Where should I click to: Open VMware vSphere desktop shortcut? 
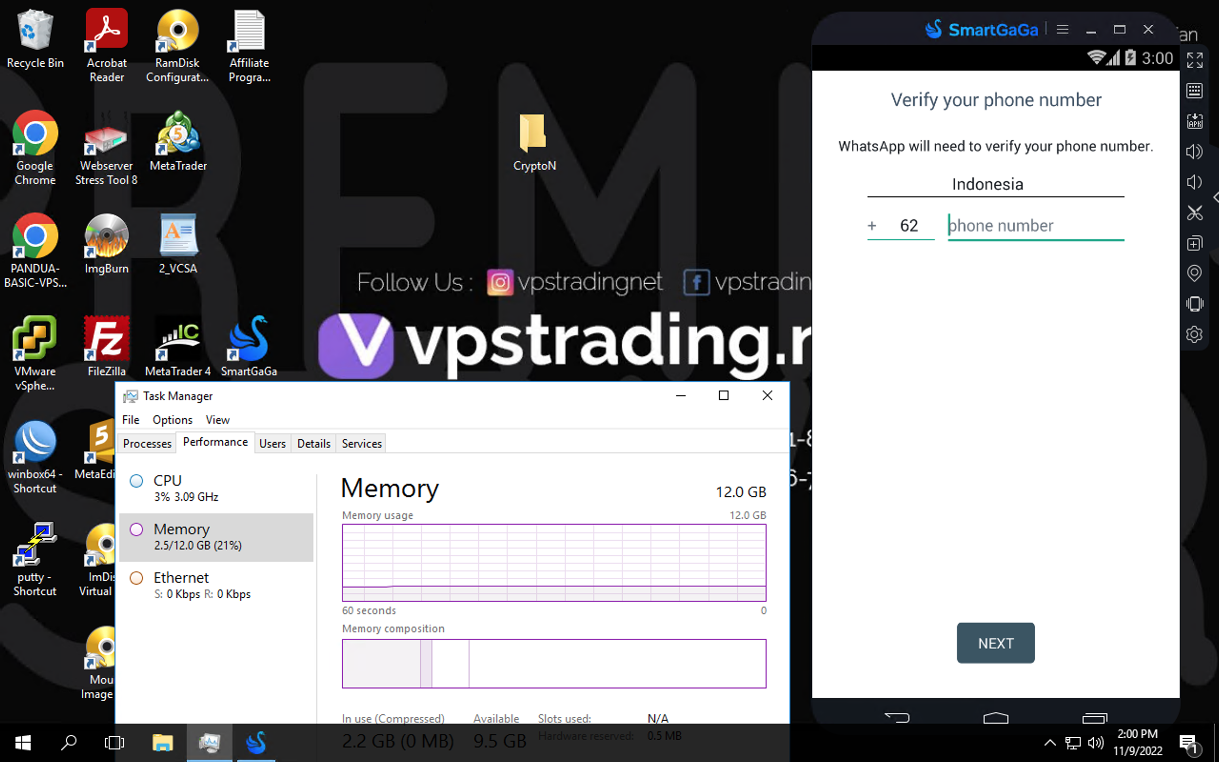click(35, 354)
